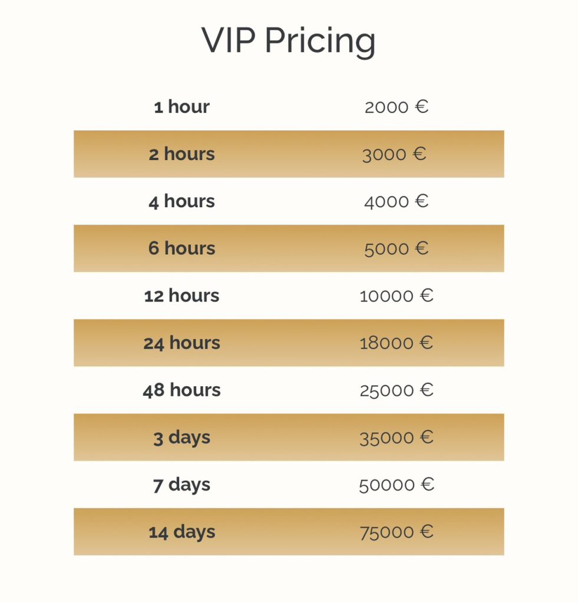Click the 10000 € price

pyautogui.click(x=396, y=296)
